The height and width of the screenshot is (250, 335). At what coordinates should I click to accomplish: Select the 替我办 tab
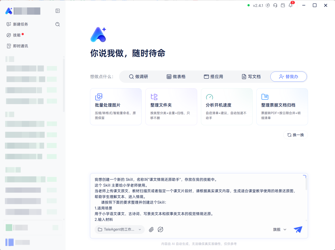pyautogui.click(x=289, y=77)
